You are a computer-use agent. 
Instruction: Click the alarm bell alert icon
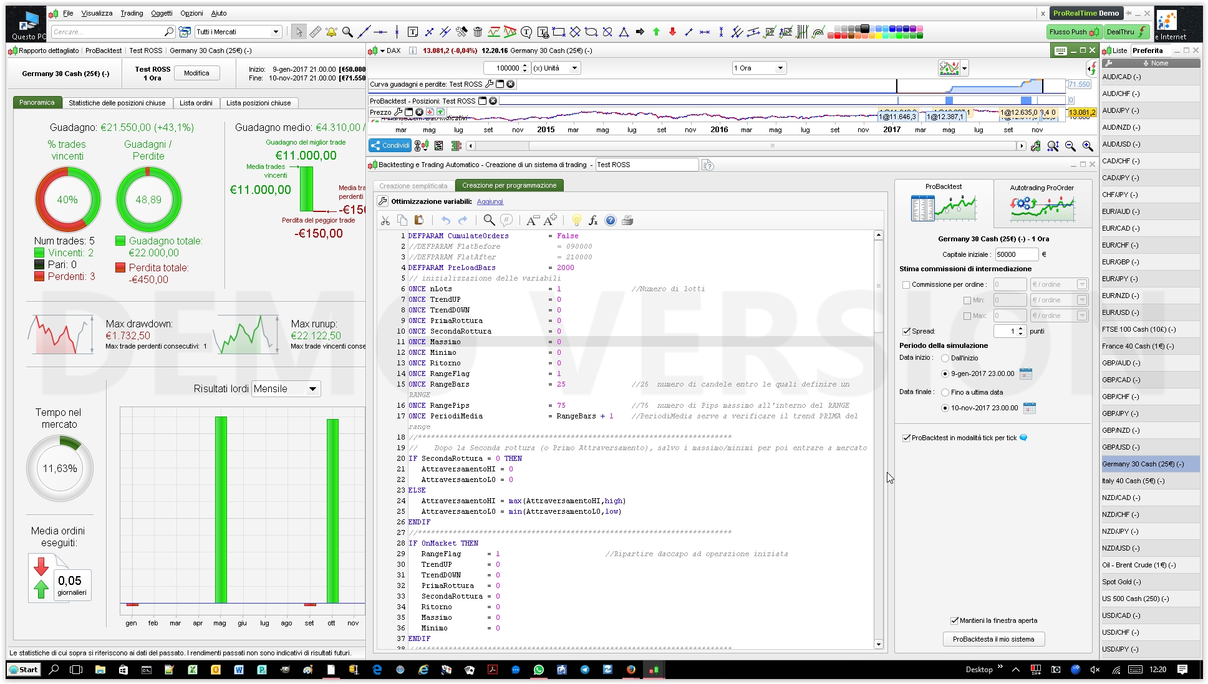pos(331,32)
